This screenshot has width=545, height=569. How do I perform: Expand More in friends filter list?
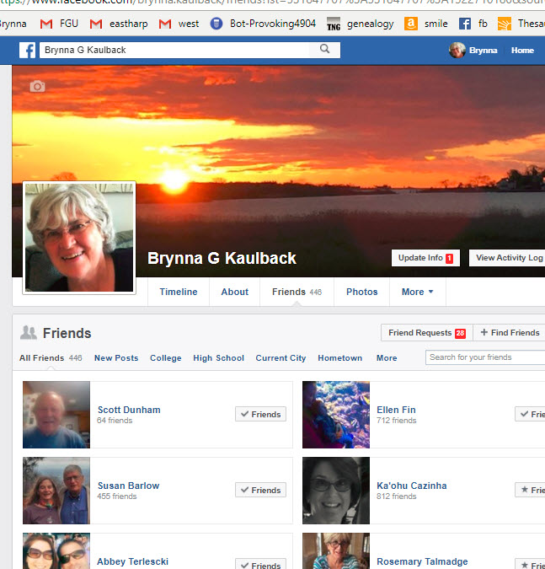click(387, 358)
